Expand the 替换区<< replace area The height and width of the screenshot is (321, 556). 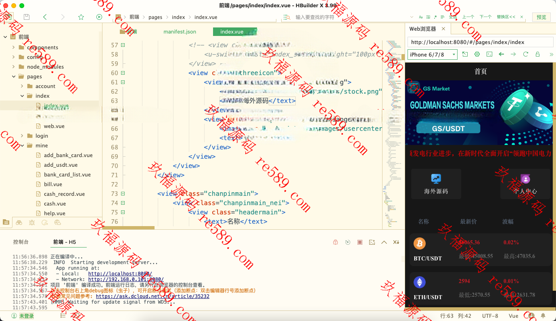pyautogui.click(x=506, y=17)
